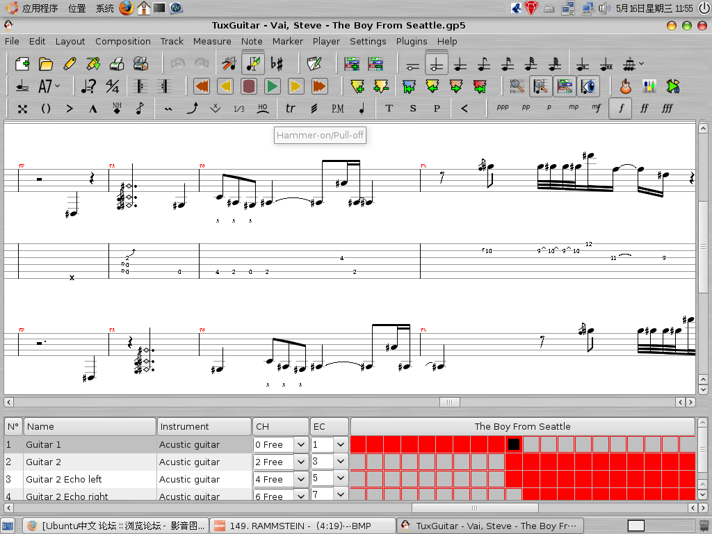Click The Boy From Seattle header
The width and height of the screenshot is (712, 534).
[x=522, y=426]
